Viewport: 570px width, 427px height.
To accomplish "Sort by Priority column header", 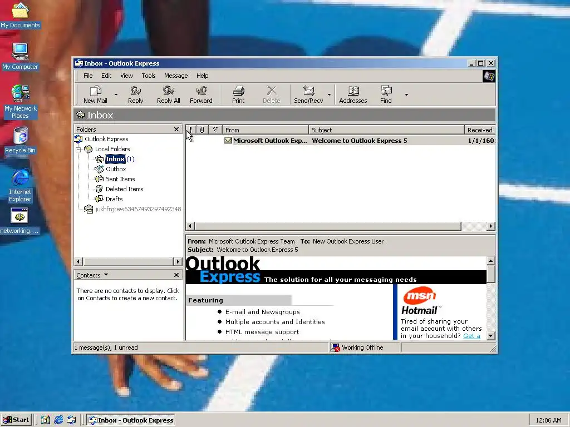I will point(190,130).
